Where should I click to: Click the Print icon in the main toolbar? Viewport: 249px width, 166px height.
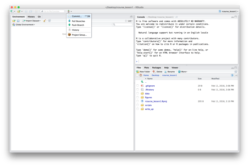(36, 11)
